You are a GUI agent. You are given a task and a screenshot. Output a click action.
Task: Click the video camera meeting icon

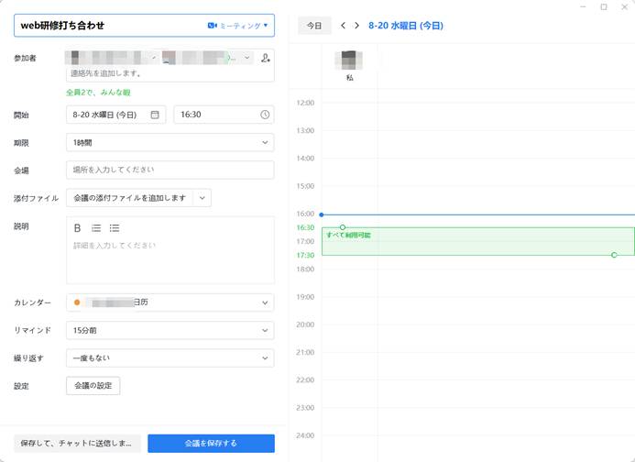pyautogui.click(x=213, y=26)
